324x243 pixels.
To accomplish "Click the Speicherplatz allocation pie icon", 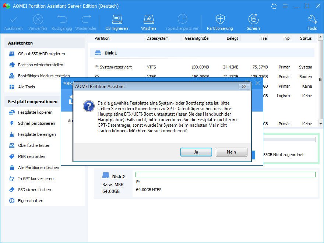I will 183,19.
